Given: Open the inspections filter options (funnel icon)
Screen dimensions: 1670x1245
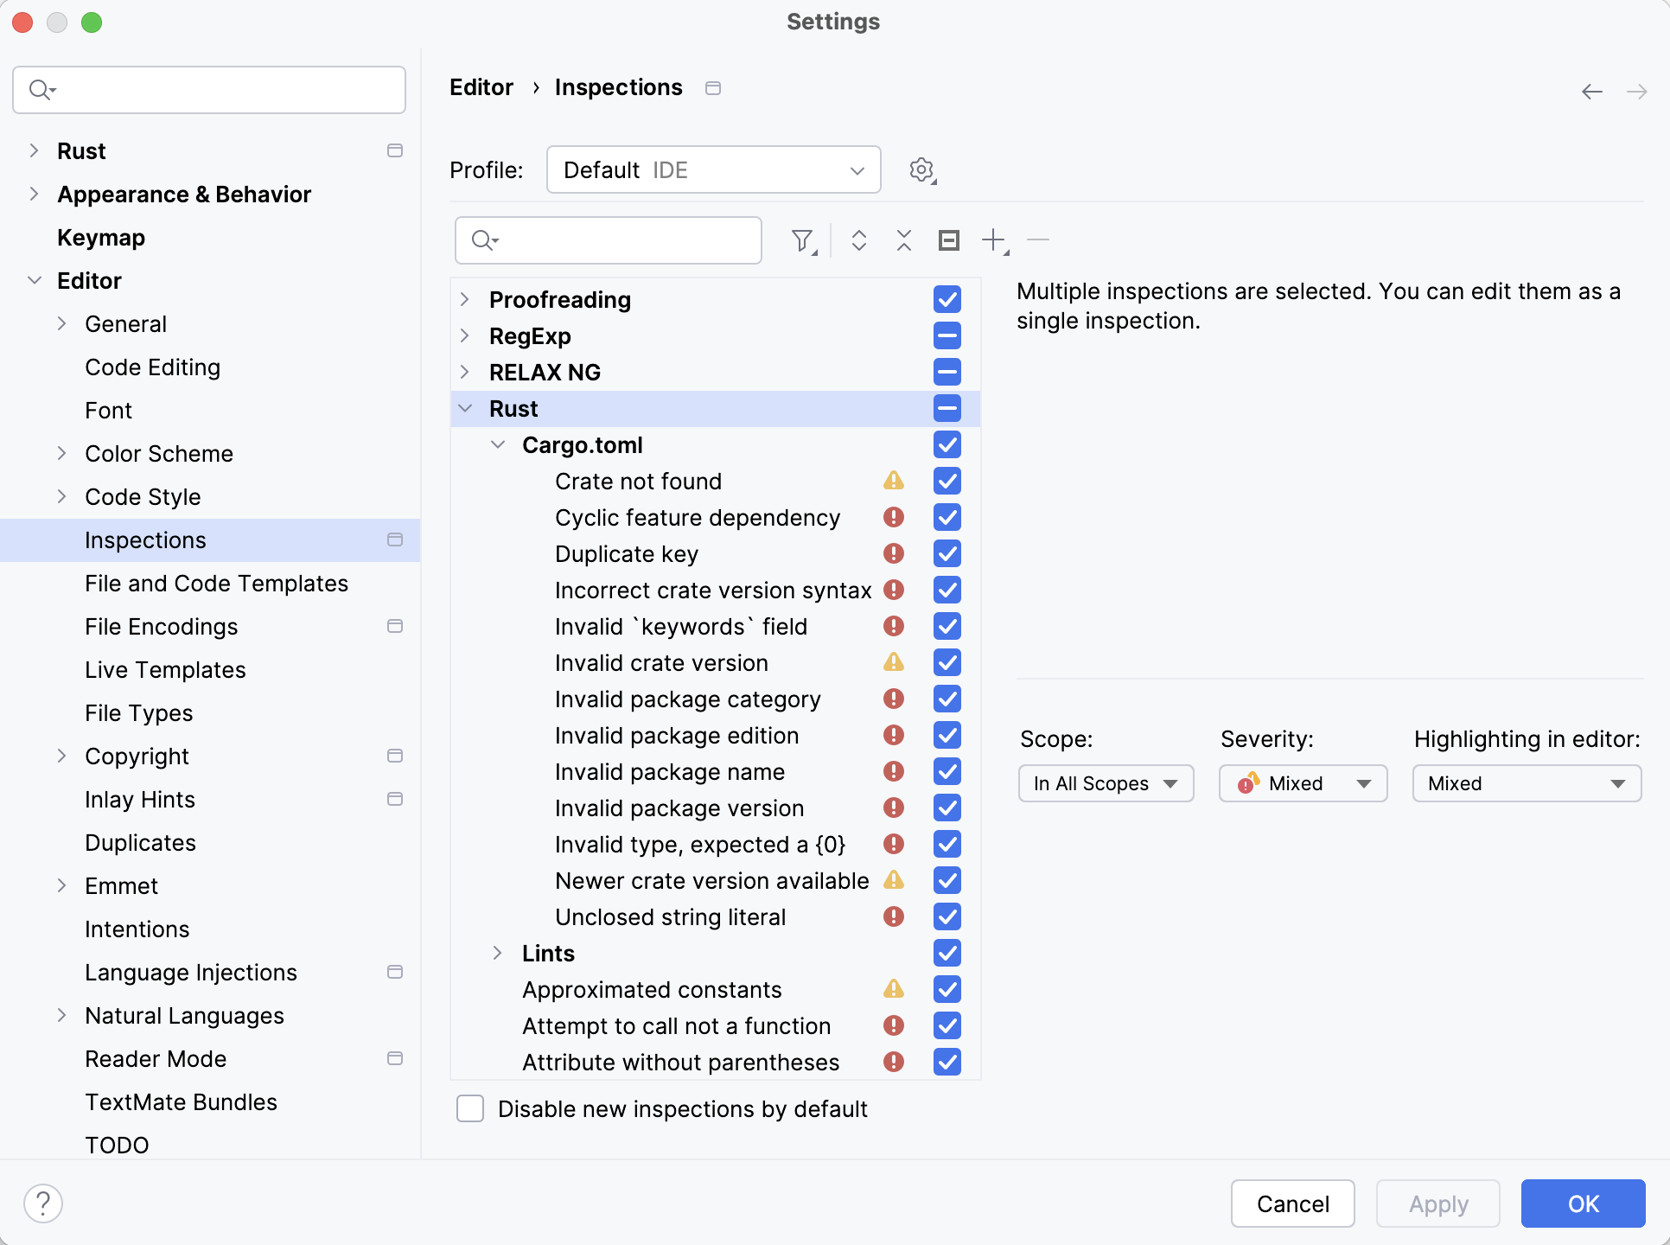Looking at the screenshot, I should coord(803,240).
